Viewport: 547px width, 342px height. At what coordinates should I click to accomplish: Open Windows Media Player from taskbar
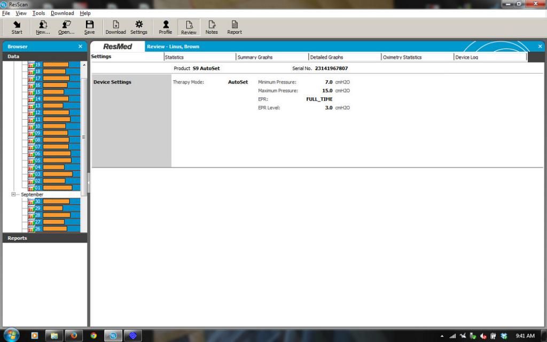click(x=35, y=336)
